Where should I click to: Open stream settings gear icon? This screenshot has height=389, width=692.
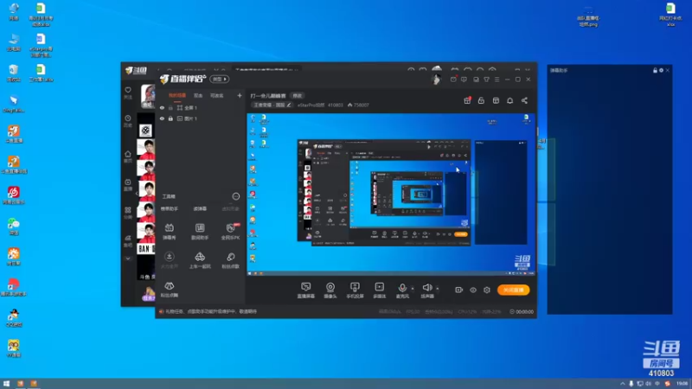pyautogui.click(x=487, y=290)
